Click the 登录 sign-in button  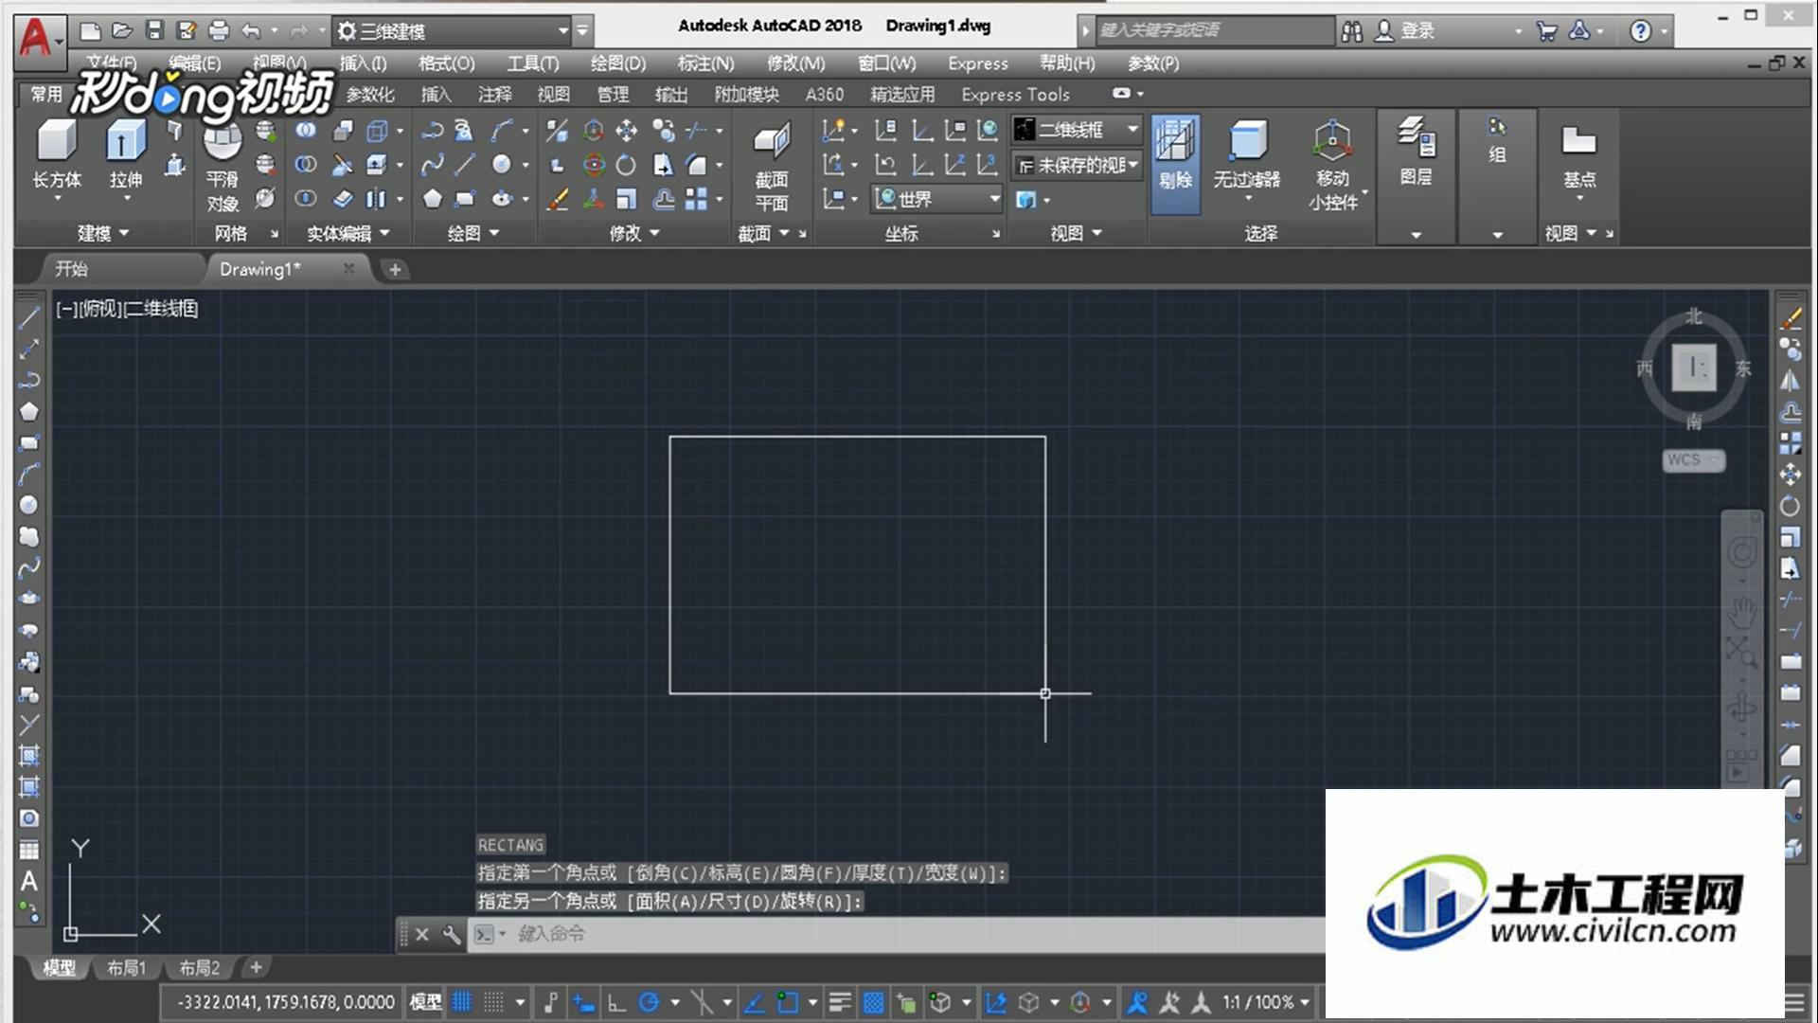pyautogui.click(x=1405, y=30)
